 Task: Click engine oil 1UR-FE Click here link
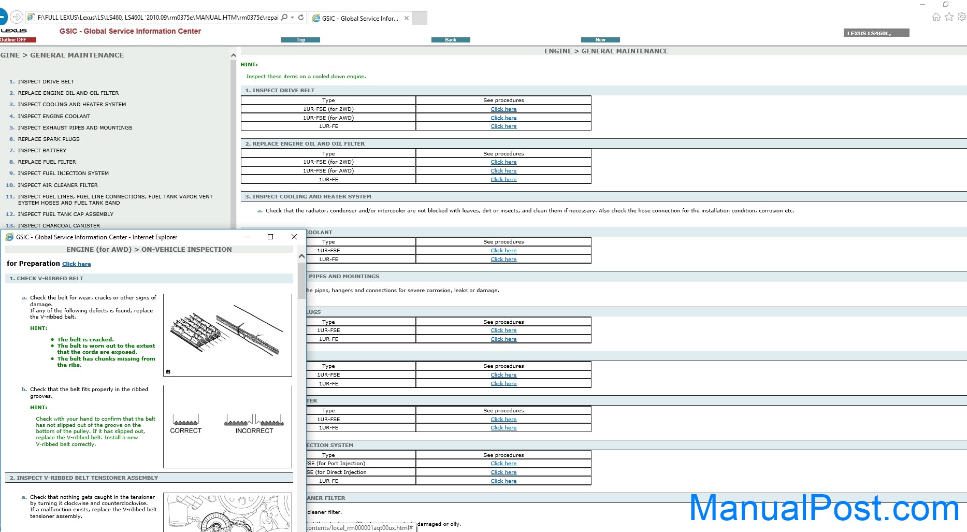point(503,179)
